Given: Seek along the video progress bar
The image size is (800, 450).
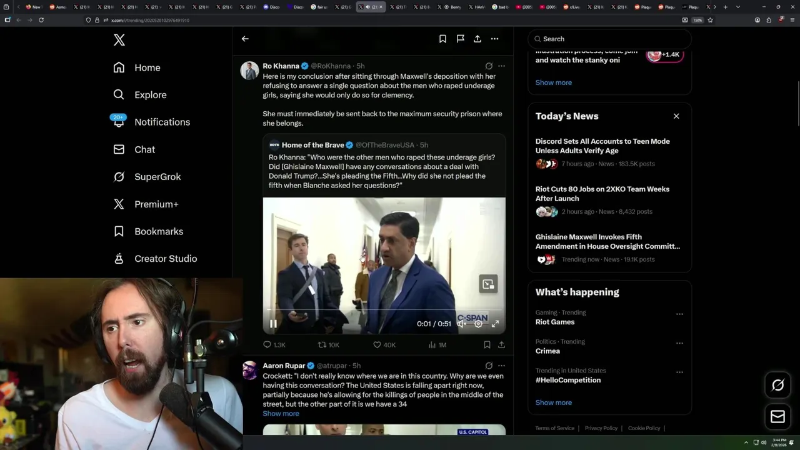Looking at the screenshot, I should tap(384, 310).
